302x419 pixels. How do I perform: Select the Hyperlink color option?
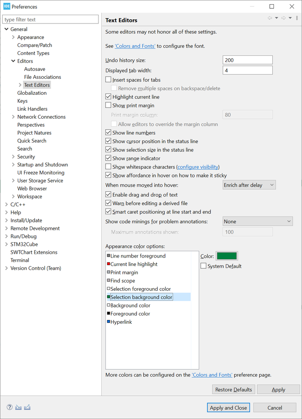point(121,322)
